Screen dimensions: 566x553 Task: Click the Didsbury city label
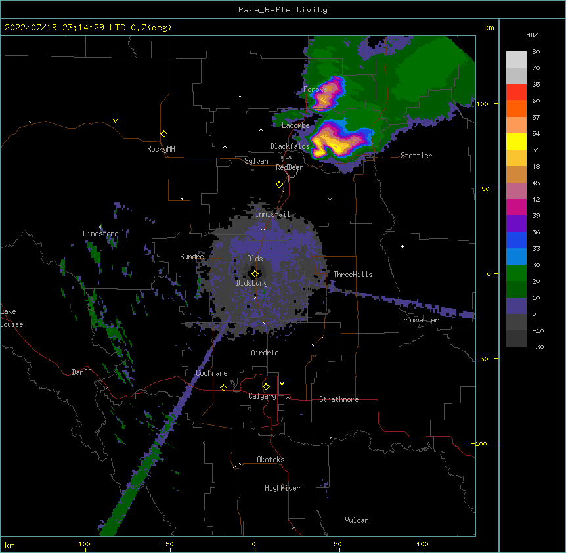click(251, 283)
